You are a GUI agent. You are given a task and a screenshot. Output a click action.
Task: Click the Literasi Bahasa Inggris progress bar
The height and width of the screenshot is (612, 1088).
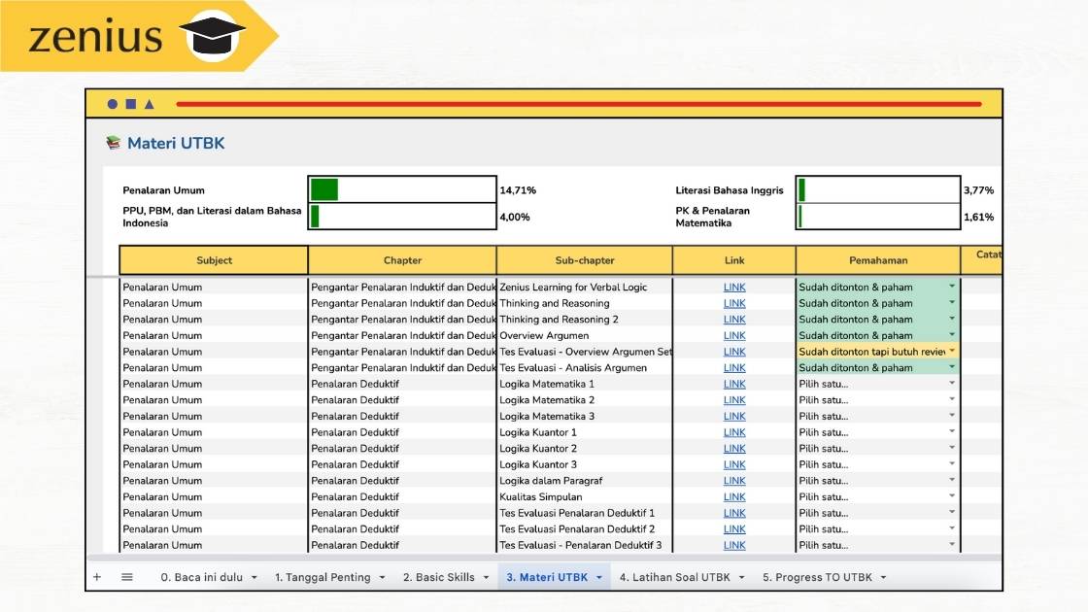(x=878, y=189)
